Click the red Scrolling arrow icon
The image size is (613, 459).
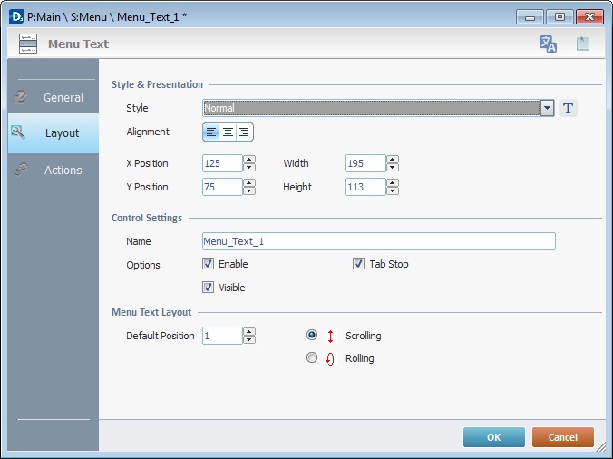tap(330, 337)
